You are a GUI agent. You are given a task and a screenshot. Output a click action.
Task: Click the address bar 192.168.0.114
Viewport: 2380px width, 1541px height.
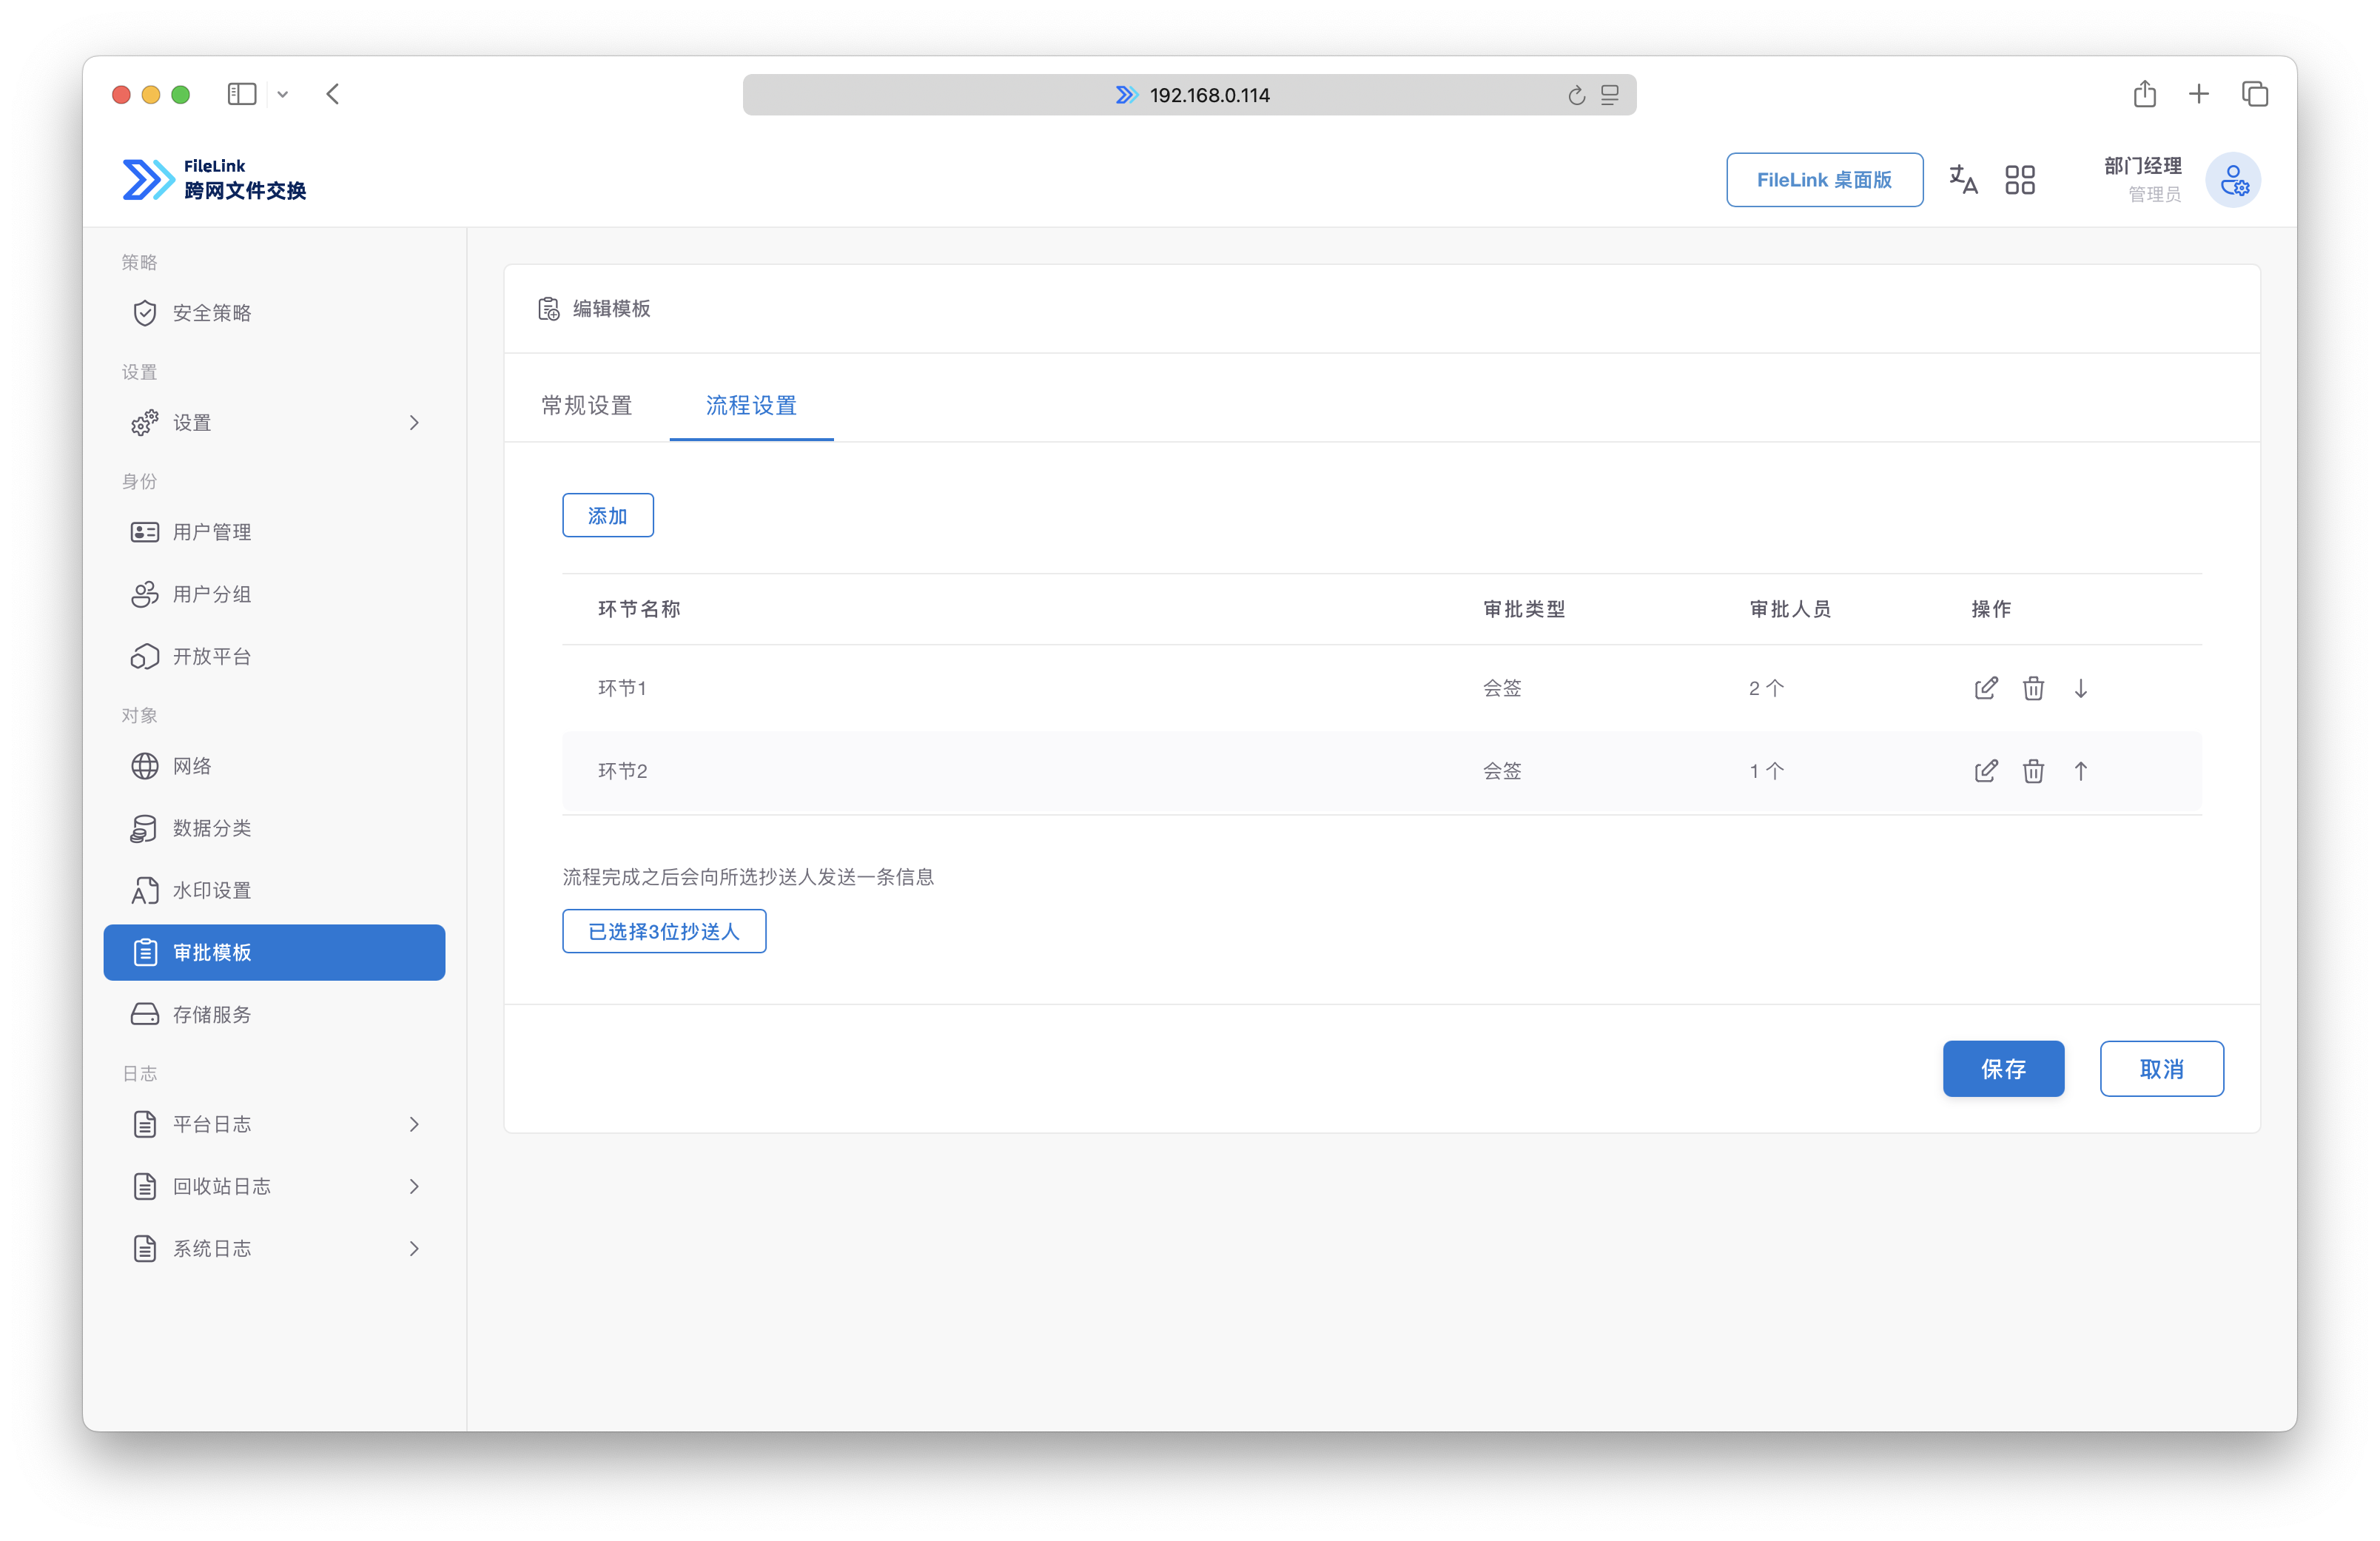pyautogui.click(x=1189, y=95)
